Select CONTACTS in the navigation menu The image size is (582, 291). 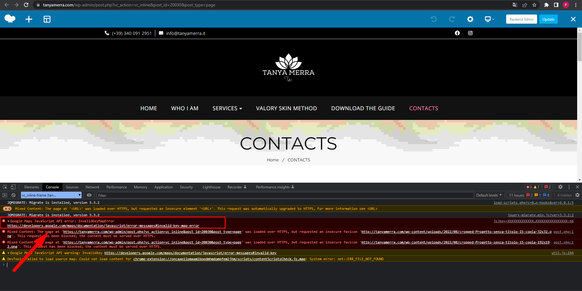click(x=424, y=108)
